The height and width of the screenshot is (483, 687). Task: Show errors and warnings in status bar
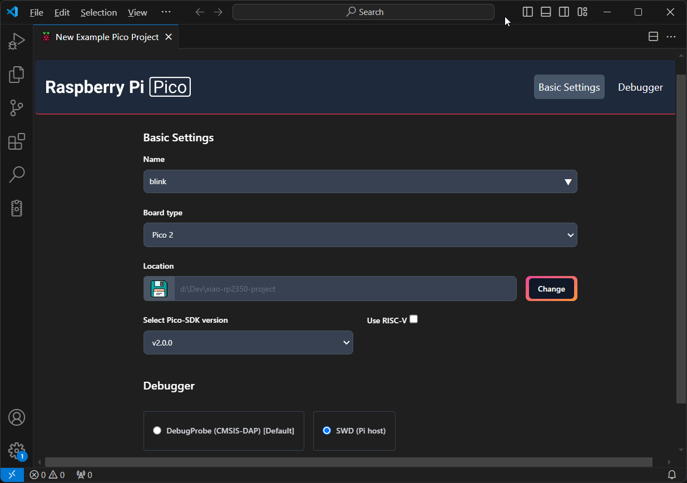point(47,475)
